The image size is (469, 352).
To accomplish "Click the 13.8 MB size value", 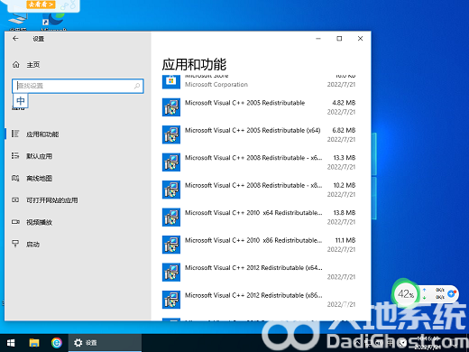I will click(345, 213).
